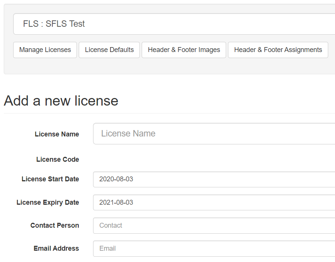Click the License Name label
The image size is (335, 262).
57,134
